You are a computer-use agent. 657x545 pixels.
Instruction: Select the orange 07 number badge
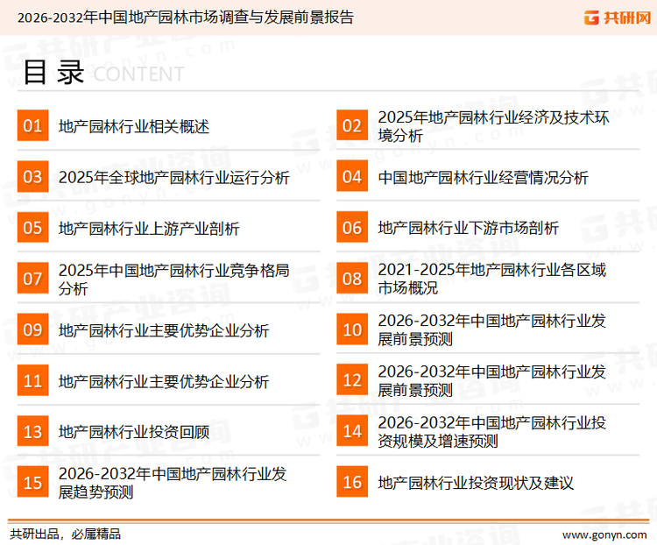point(32,279)
